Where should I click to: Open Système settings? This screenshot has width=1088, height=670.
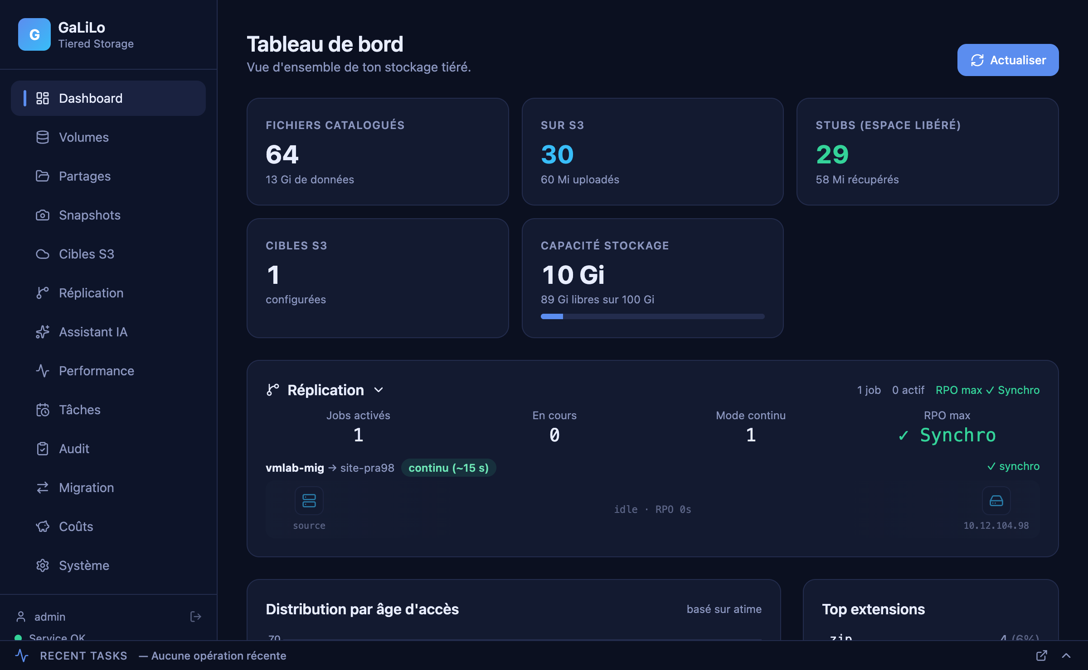(108, 565)
